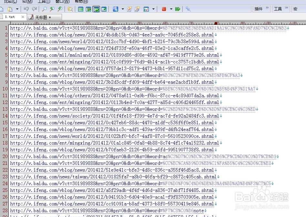
Task: Select Wrap by Page icon
Action: pos(104,9)
